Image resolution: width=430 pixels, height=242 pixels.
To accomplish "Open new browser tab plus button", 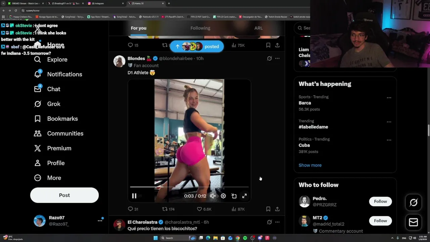I will tap(169, 3).
